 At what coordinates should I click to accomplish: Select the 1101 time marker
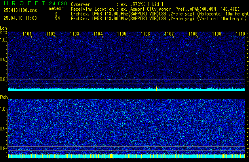pos(27,34)
